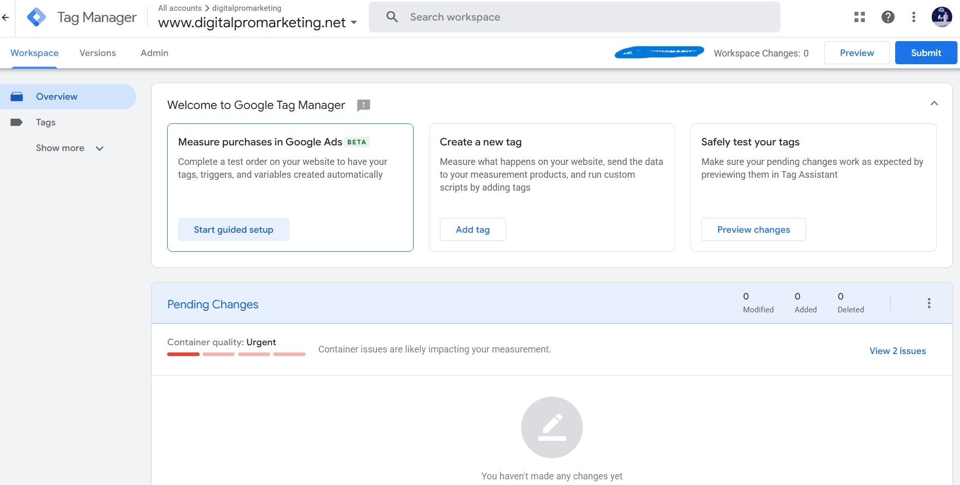Click the Overview sidebar icon
960x485 pixels.
pyautogui.click(x=16, y=97)
